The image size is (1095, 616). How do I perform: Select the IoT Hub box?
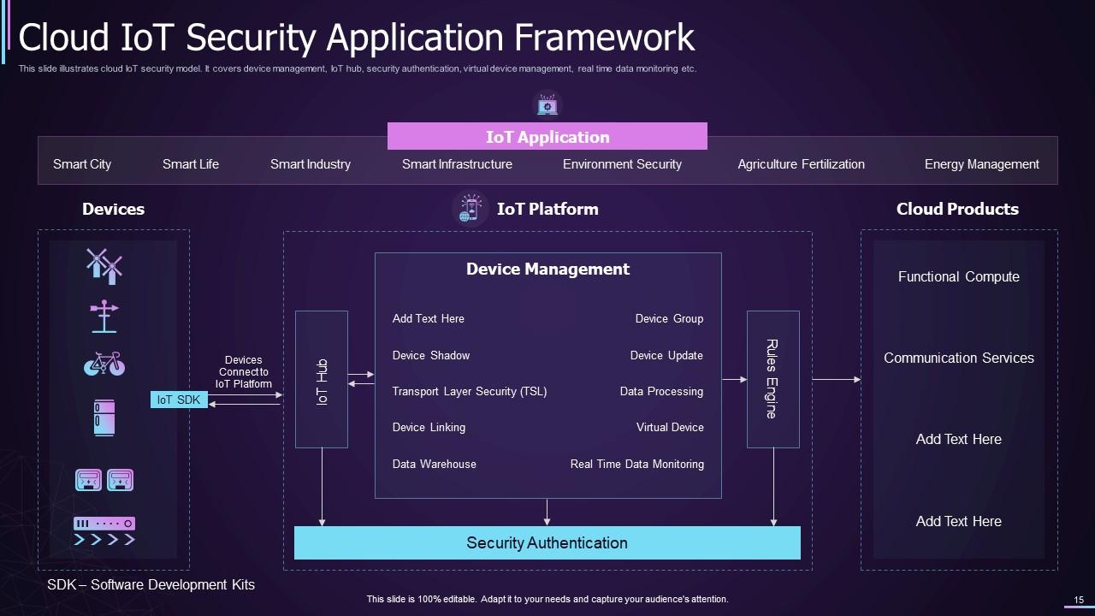[x=322, y=379]
